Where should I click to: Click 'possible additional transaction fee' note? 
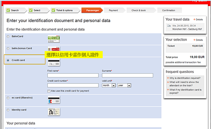coord(183,62)
